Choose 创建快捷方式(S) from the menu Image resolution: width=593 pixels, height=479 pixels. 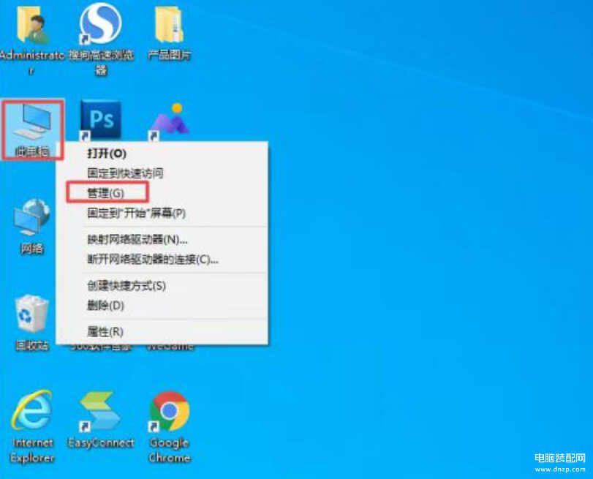(126, 285)
